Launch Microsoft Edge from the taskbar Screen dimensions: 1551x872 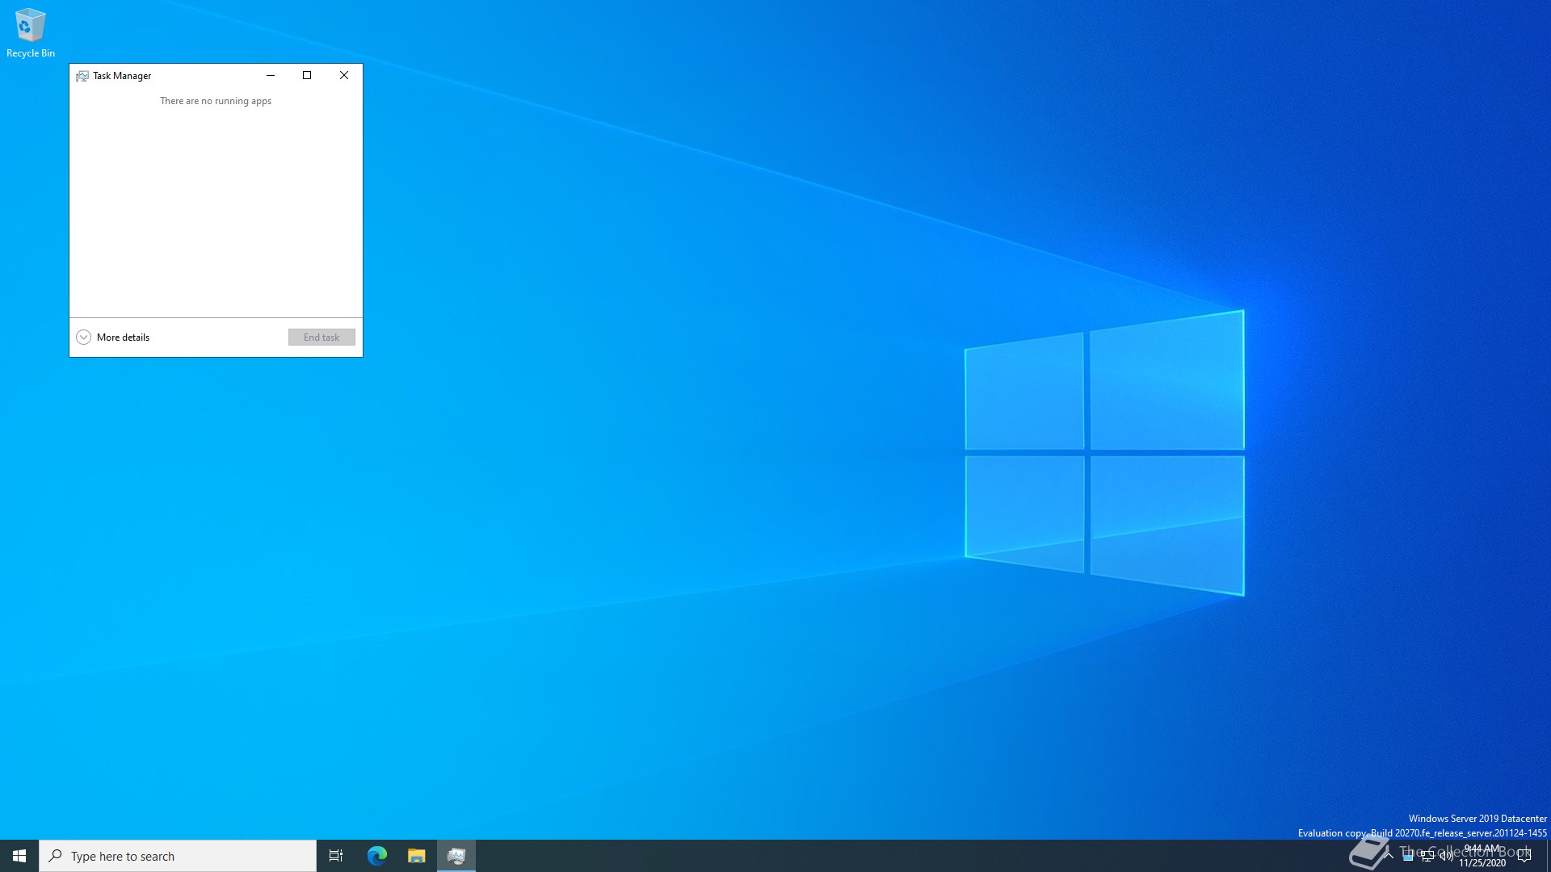[x=376, y=856]
